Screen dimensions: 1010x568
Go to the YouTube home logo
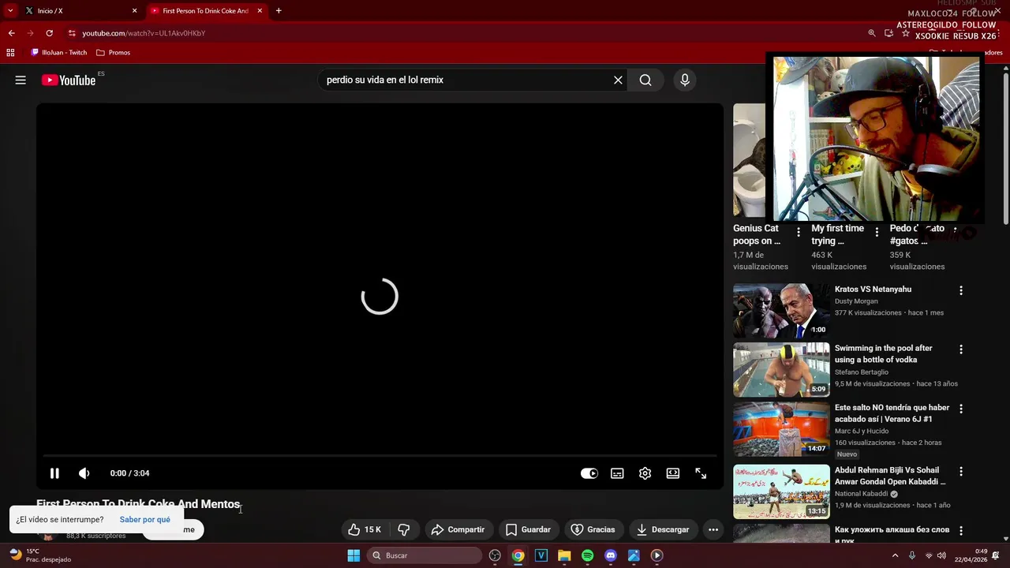[x=69, y=80]
